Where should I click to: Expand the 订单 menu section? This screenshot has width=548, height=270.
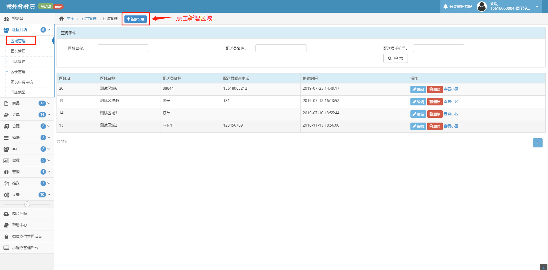pos(27,115)
